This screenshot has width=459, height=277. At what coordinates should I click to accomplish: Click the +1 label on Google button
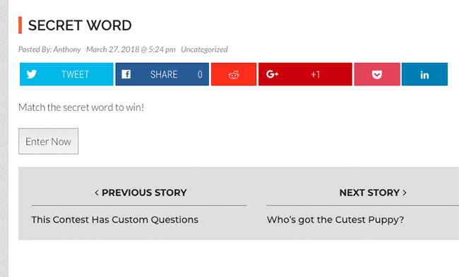coord(315,74)
